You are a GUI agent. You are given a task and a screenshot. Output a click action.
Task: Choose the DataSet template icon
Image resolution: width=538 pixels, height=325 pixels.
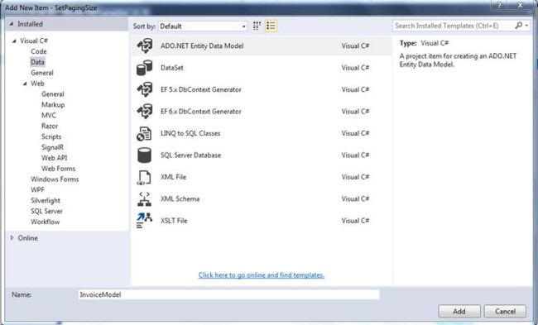(145, 68)
